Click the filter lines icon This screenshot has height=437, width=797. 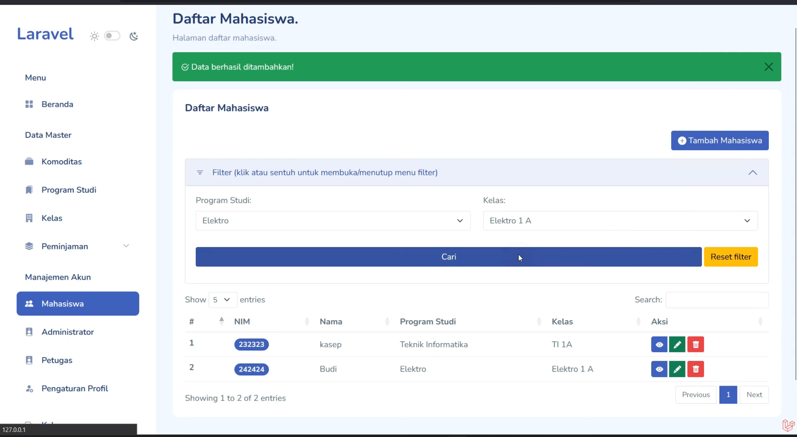pos(200,172)
